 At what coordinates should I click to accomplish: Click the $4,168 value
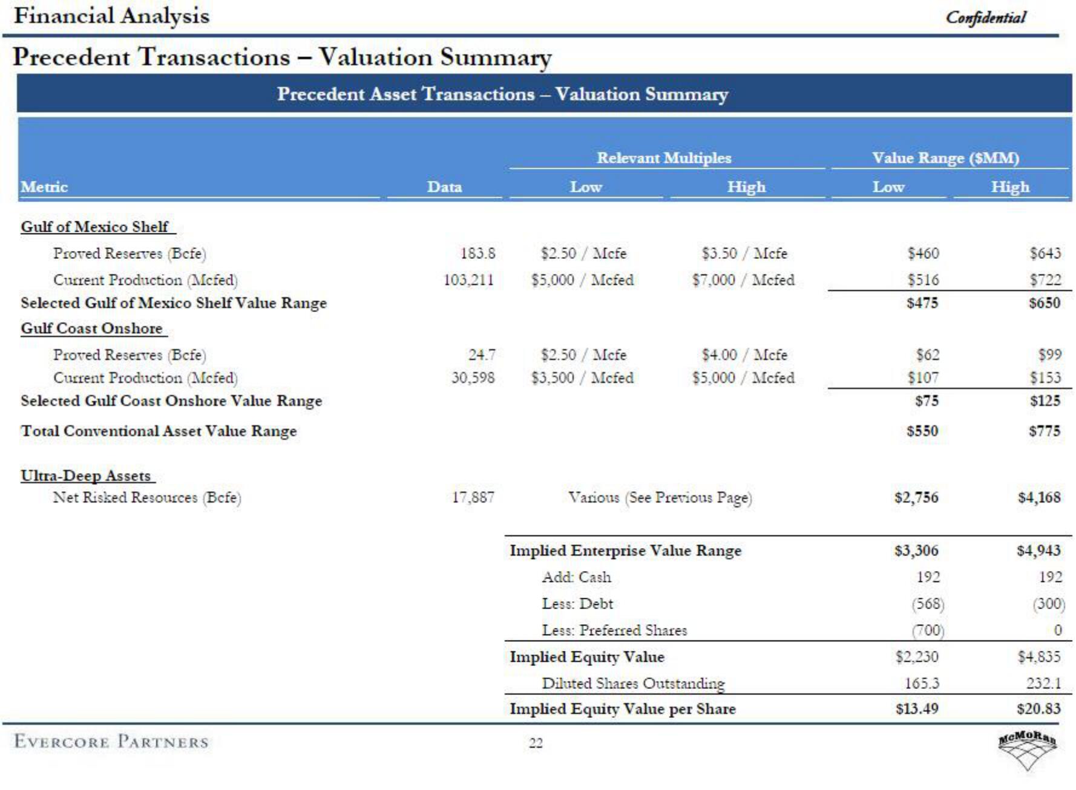click(x=1039, y=498)
